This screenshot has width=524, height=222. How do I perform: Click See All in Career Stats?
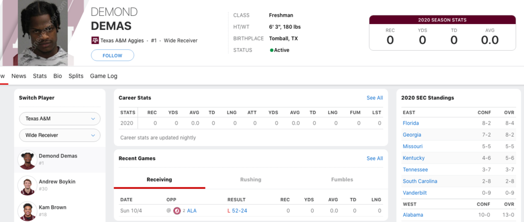(375, 98)
